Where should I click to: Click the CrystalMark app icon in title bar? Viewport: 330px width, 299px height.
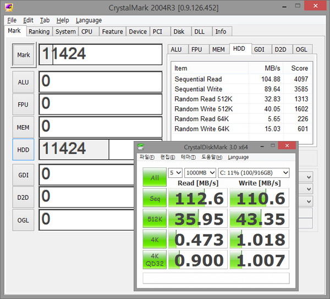pos(9,7)
